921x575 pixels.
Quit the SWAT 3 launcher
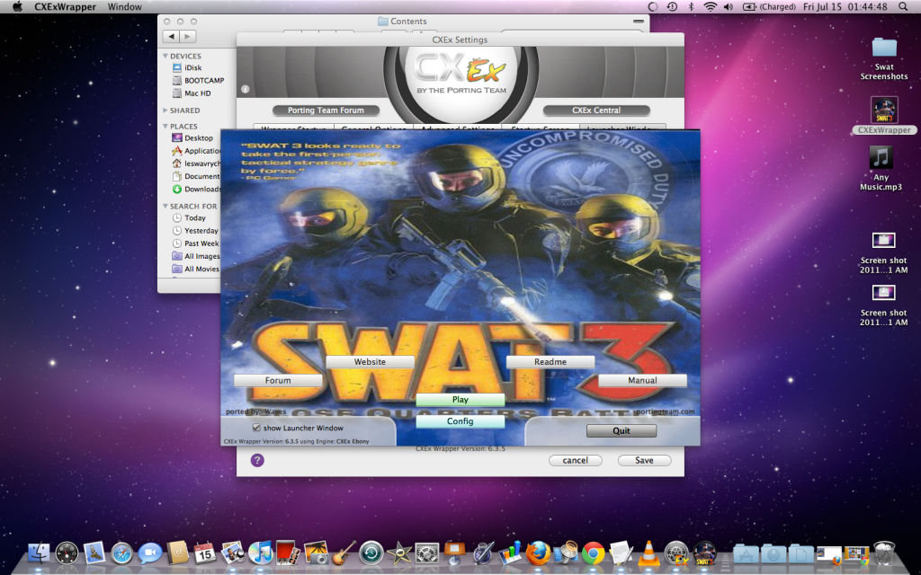621,430
